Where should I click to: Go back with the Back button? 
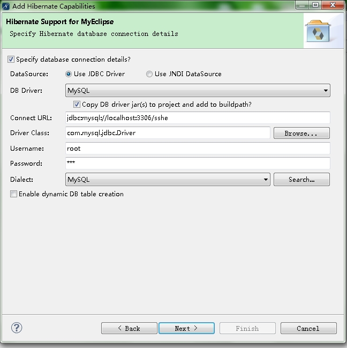coord(129,328)
